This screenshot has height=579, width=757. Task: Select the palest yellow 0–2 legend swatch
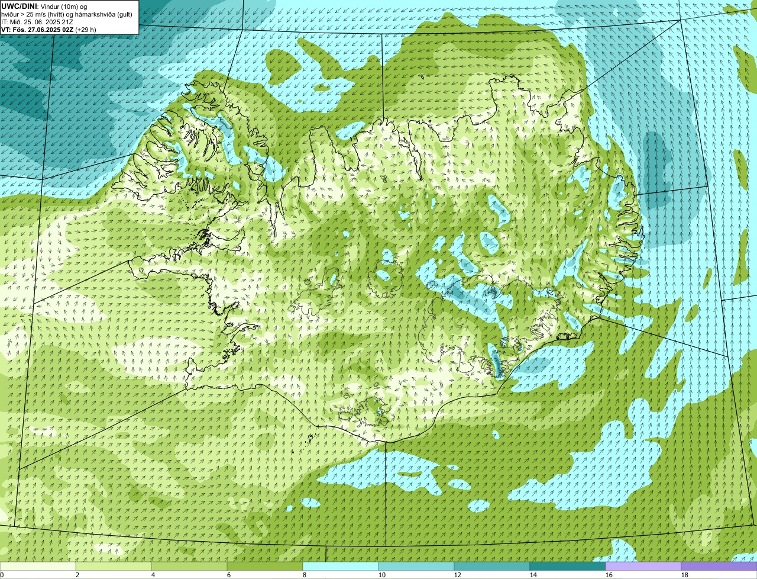point(38,566)
